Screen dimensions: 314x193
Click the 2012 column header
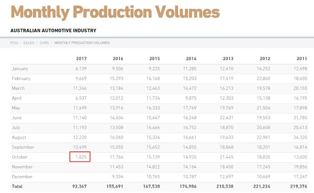coord(265,59)
